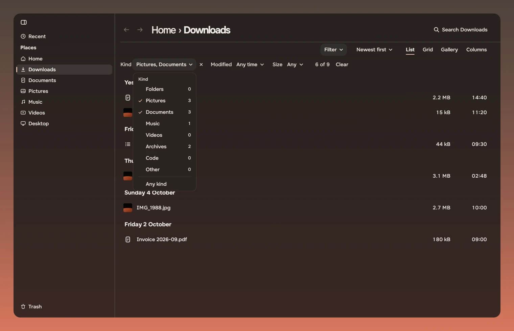Open the Pictures place in sidebar
This screenshot has width=514, height=331.
[64, 91]
